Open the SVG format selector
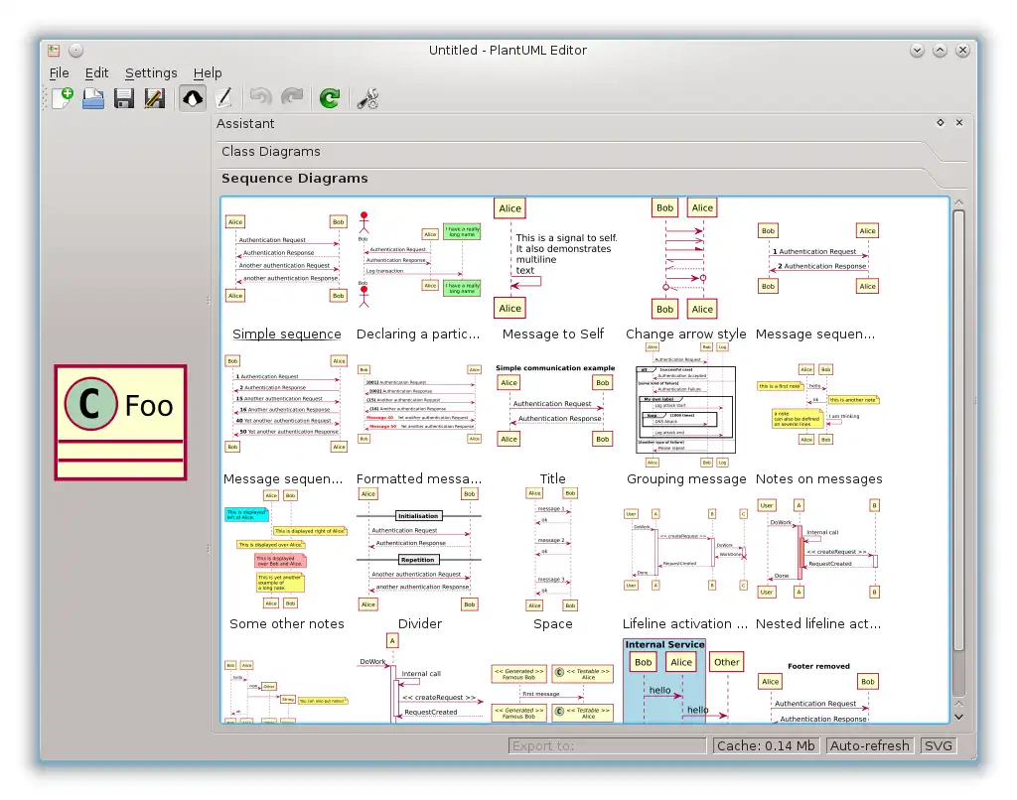The width and height of the screenshot is (1017, 800). point(939,745)
